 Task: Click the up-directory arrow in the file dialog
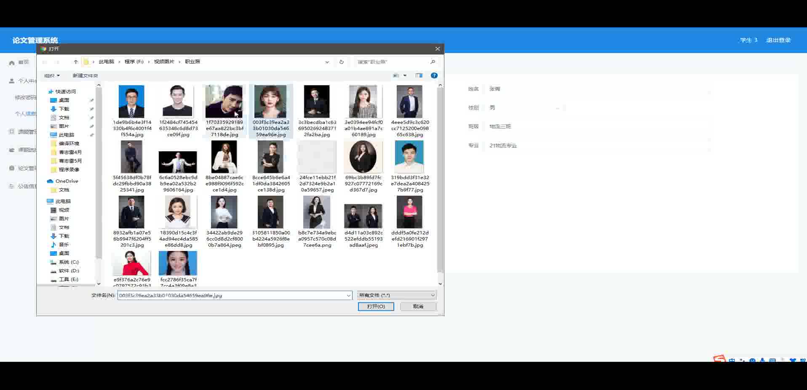76,62
